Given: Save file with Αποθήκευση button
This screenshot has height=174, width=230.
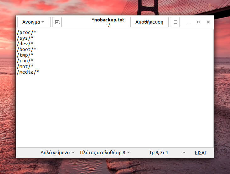Looking at the screenshot, I should (x=149, y=22).
